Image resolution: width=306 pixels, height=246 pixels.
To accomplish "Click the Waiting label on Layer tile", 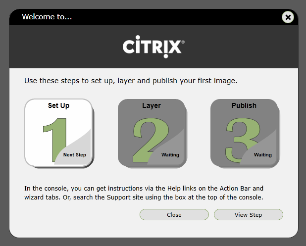I will [x=170, y=155].
